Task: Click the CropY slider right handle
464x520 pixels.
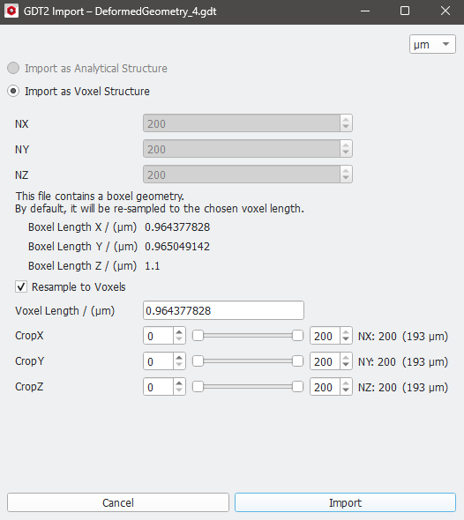Action: pos(297,361)
